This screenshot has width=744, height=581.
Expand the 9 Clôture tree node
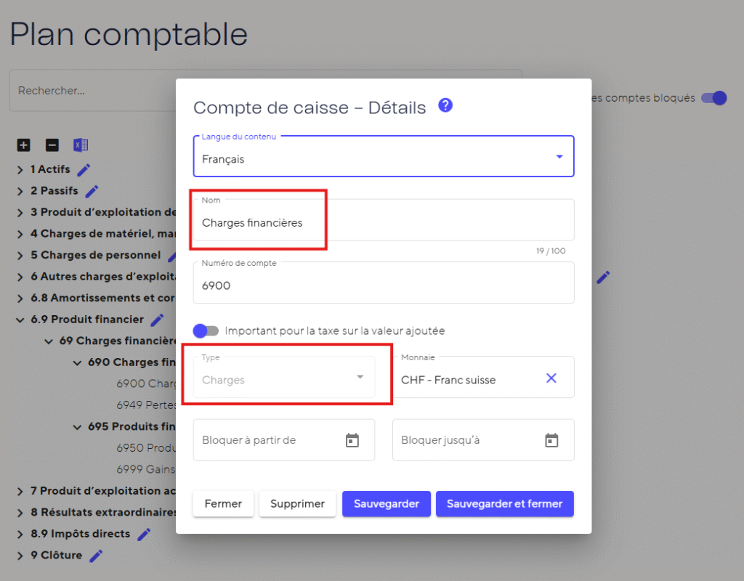pyautogui.click(x=20, y=556)
